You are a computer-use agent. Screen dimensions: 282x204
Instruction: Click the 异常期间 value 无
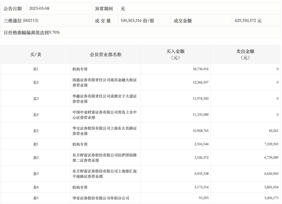point(122,8)
